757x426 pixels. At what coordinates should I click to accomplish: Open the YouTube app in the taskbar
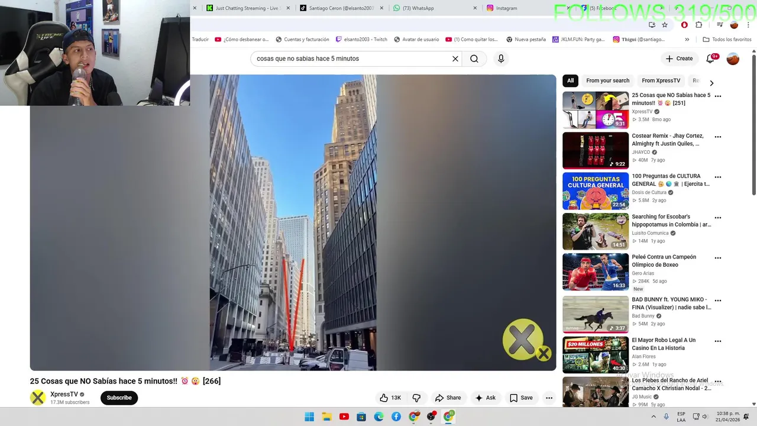(x=344, y=417)
